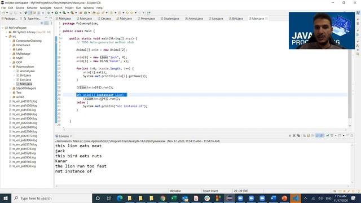Click the New Java Class icon
The height and width of the screenshot is (203, 361).
pyautogui.click(x=85, y=13)
